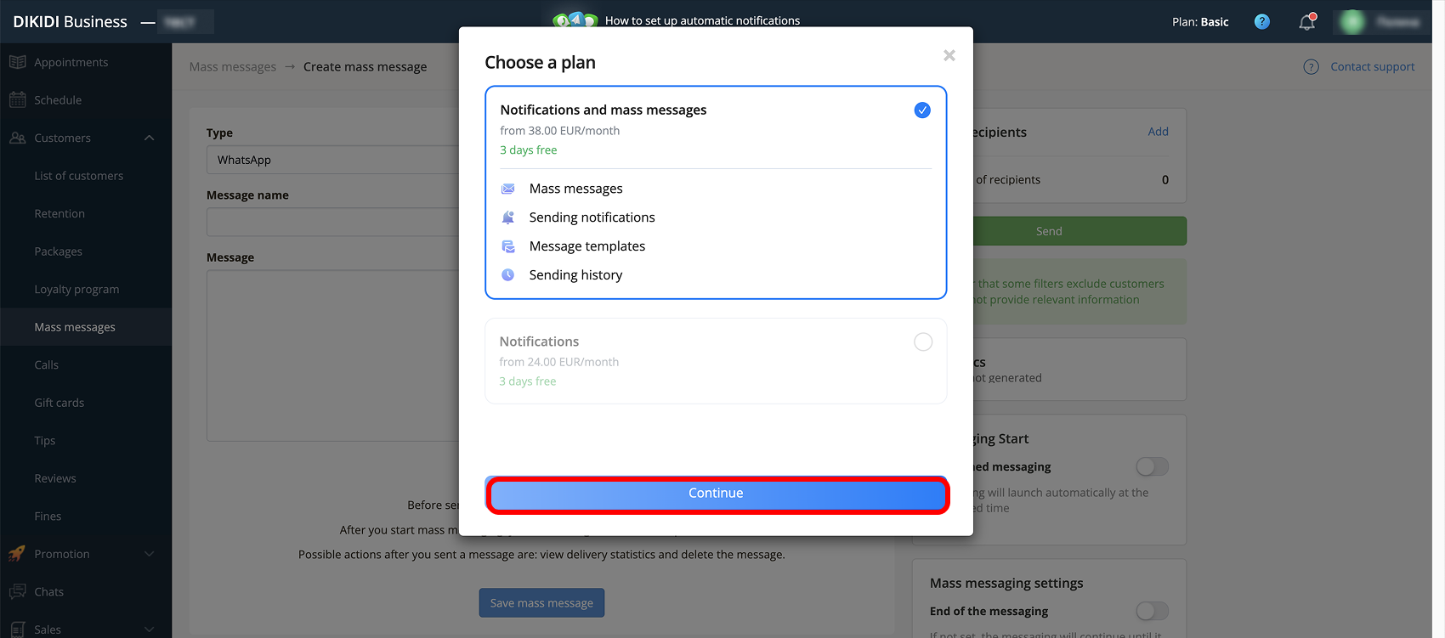Open the notifications bell in the header
1445x638 pixels.
[x=1307, y=22]
